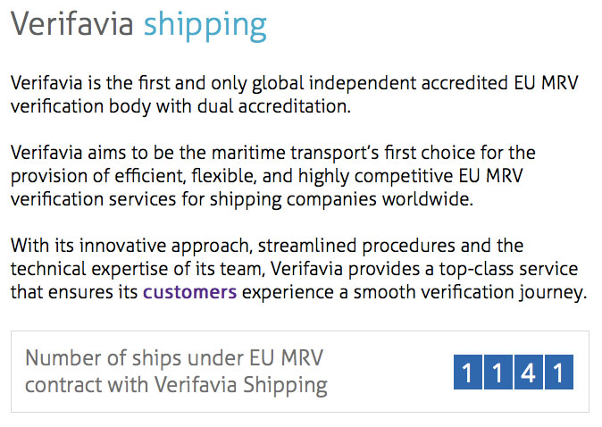
Task: Open the purple customers link
Action: pos(189,291)
